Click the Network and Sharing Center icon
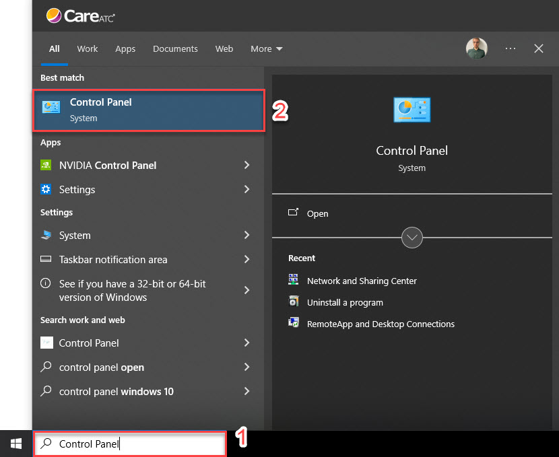Viewport: 559px width, 457px height. (294, 279)
